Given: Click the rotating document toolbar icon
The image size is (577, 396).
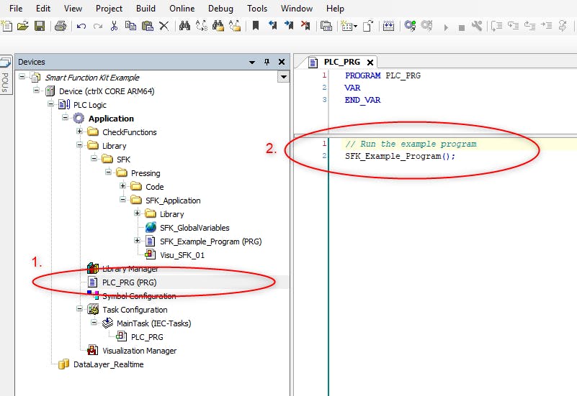Looking at the screenshot, I should click(368, 26).
